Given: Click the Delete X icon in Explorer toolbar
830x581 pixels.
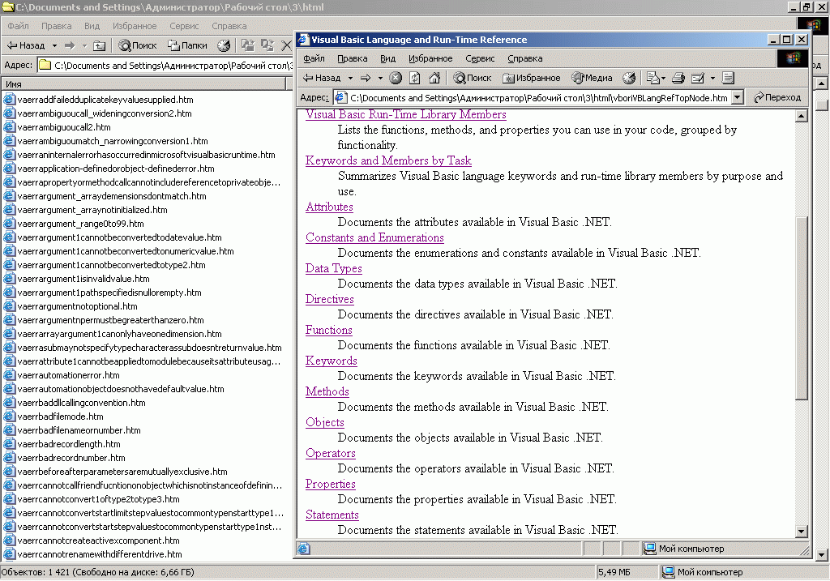Looking at the screenshot, I should [286, 45].
